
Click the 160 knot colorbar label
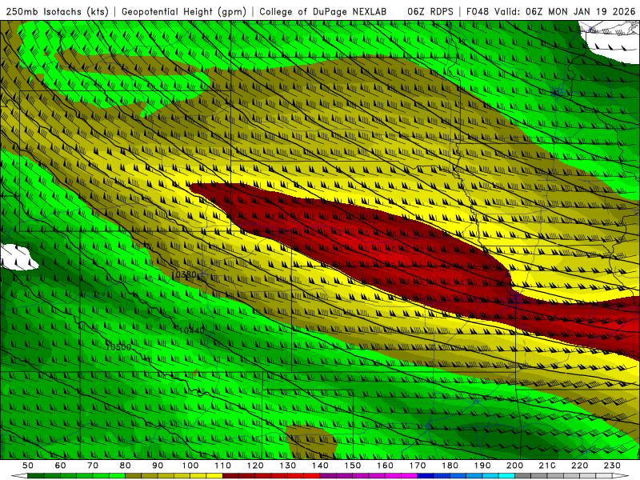click(385, 466)
